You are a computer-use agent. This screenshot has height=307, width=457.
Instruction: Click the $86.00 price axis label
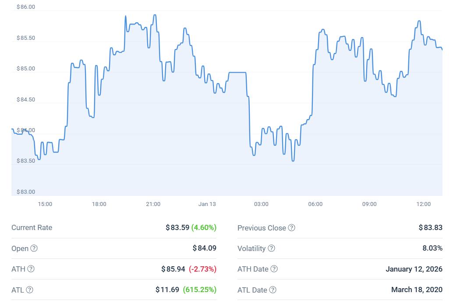[x=26, y=7]
